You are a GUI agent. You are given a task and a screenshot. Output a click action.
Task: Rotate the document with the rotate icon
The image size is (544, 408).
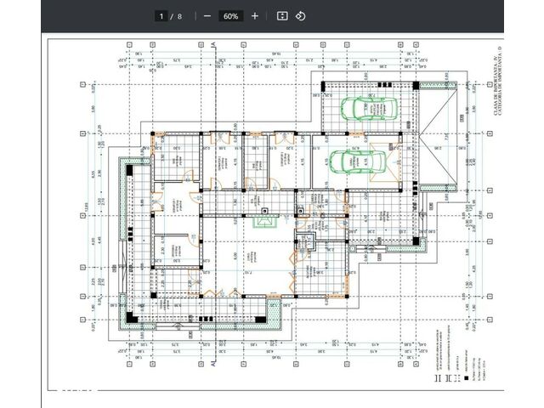[300, 16]
